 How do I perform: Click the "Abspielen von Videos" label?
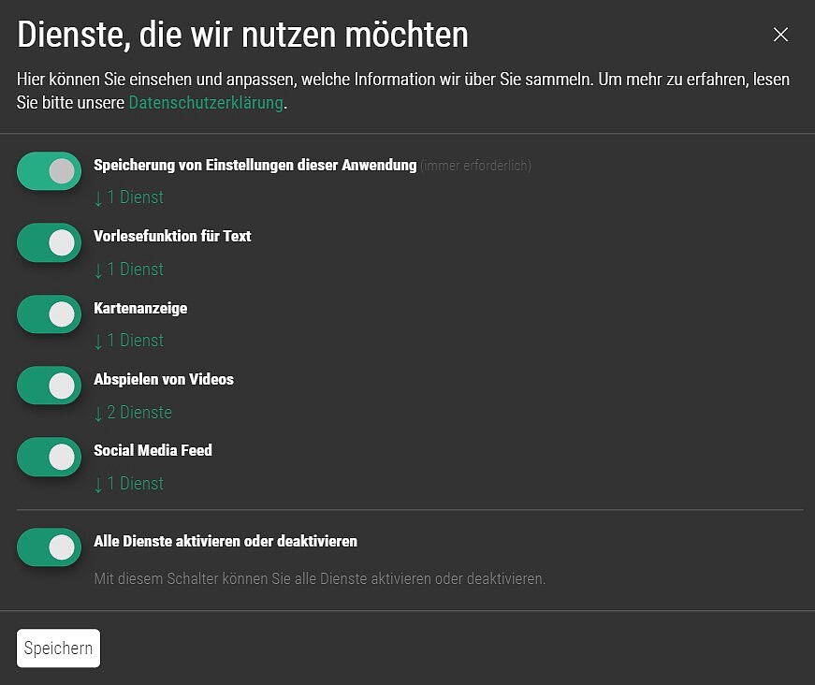click(164, 379)
